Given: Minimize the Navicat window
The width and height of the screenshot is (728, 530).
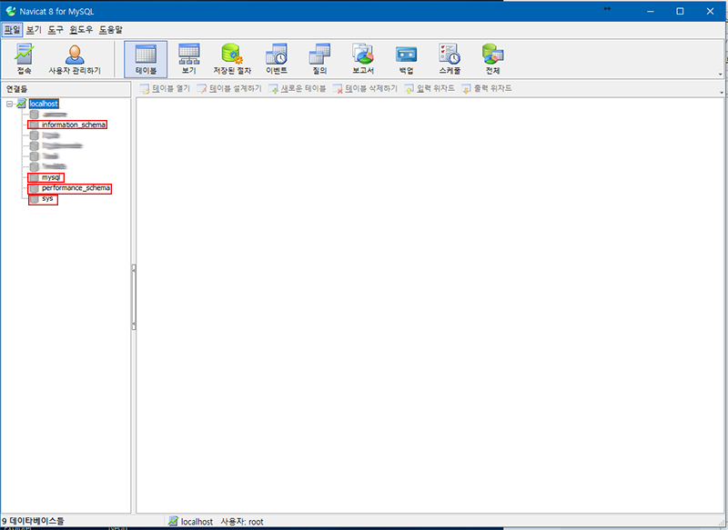Looking at the screenshot, I should point(650,11).
